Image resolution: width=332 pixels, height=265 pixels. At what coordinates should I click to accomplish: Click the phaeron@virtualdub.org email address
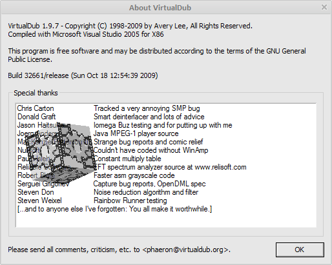click(185, 250)
